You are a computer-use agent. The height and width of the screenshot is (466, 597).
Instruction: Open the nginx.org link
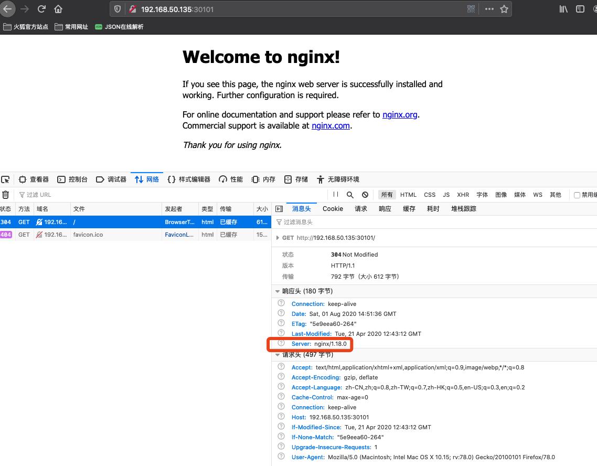click(400, 114)
